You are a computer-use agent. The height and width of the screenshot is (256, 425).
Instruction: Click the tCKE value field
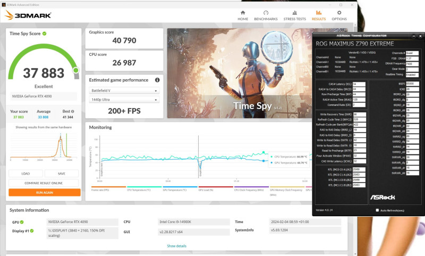click(x=412, y=89)
